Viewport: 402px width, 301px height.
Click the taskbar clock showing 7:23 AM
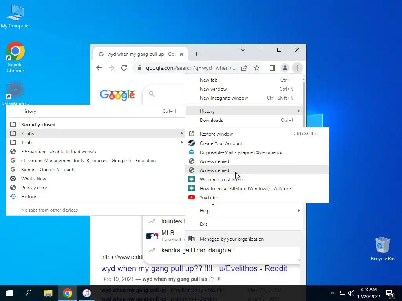point(368,293)
